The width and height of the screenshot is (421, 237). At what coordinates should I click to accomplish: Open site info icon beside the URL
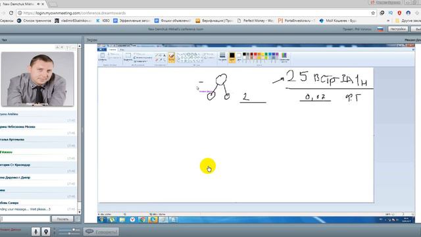click(20, 13)
